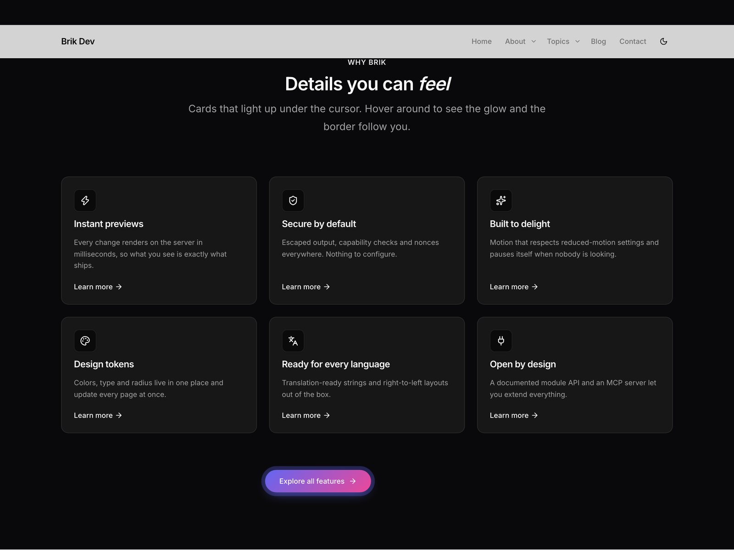The width and height of the screenshot is (734, 550).
Task: Click the Secure by default card title
Action: coord(319,224)
